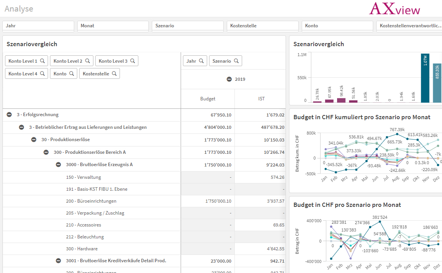The image size is (442, 273).
Task: Click the Szenario pivot column button
Action: point(226,61)
